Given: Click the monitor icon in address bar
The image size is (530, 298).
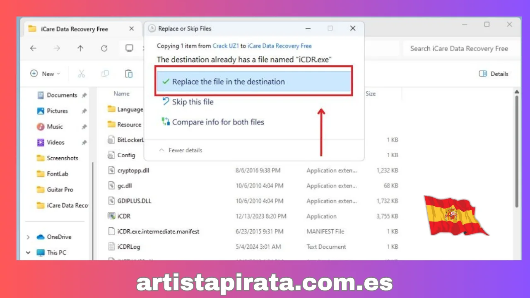Looking at the screenshot, I should tap(129, 48).
